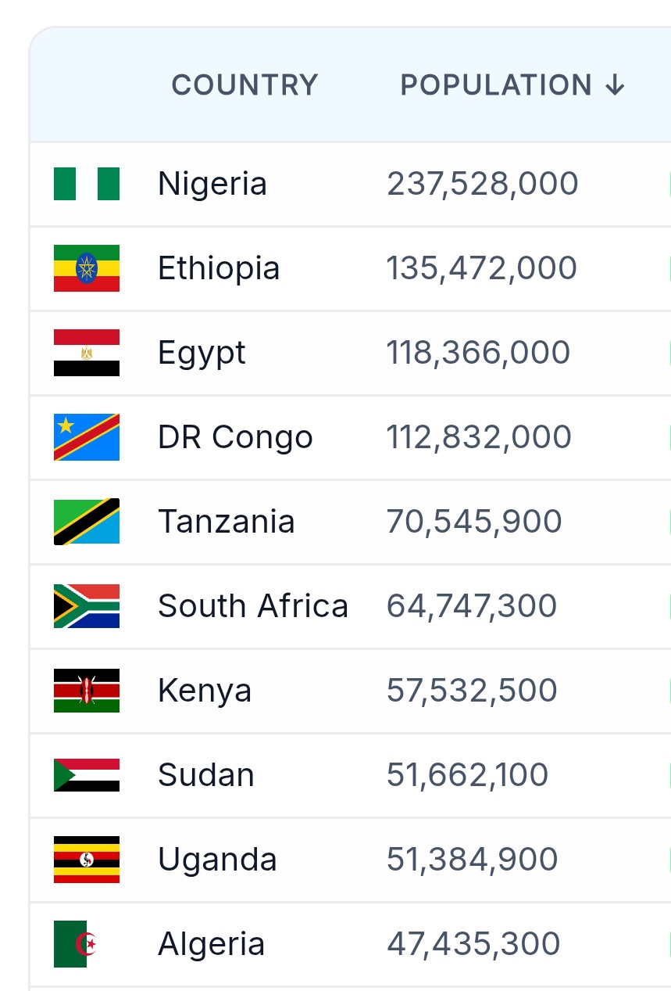Image resolution: width=671 pixels, height=991 pixels.
Task: Click Algeria's population value 47,435,300
Action: (x=473, y=944)
